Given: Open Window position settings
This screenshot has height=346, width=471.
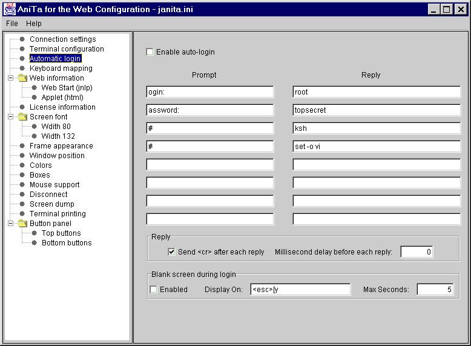Looking at the screenshot, I should tap(57, 156).
